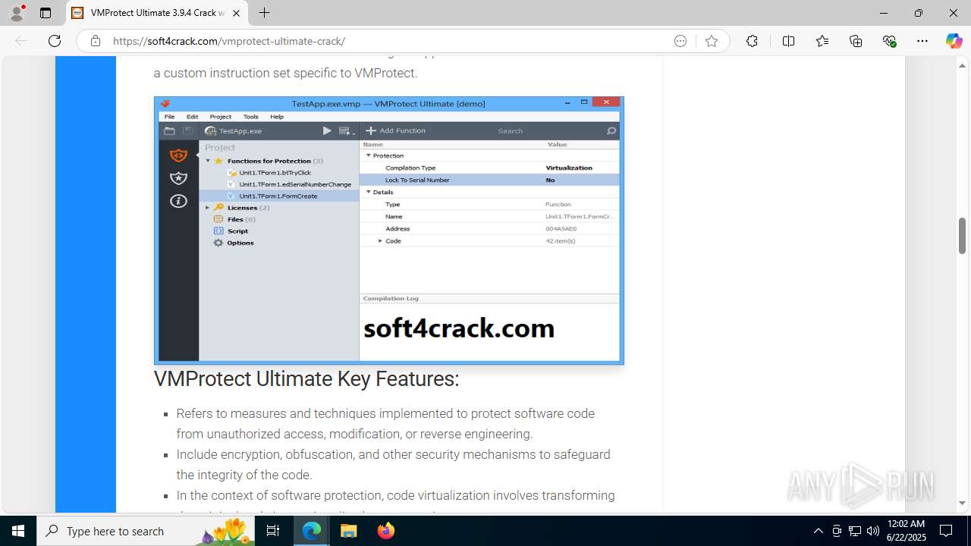971x546 pixels.
Task: Open the Favorites list icon
Action: tap(822, 41)
